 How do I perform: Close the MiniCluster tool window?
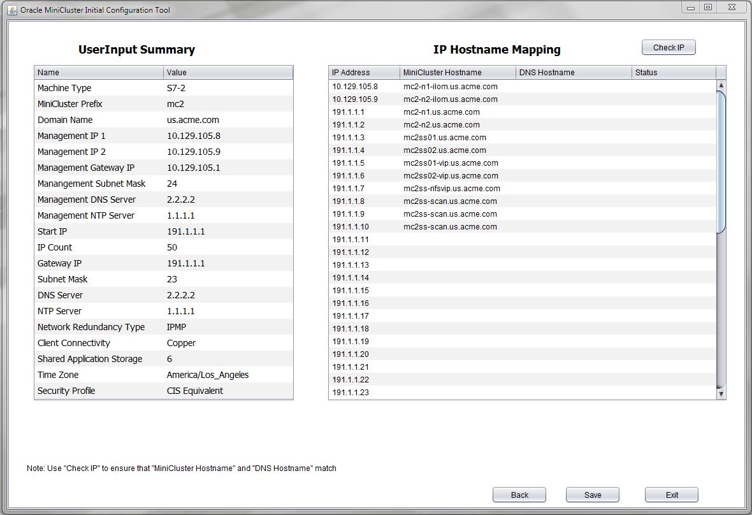click(x=732, y=7)
